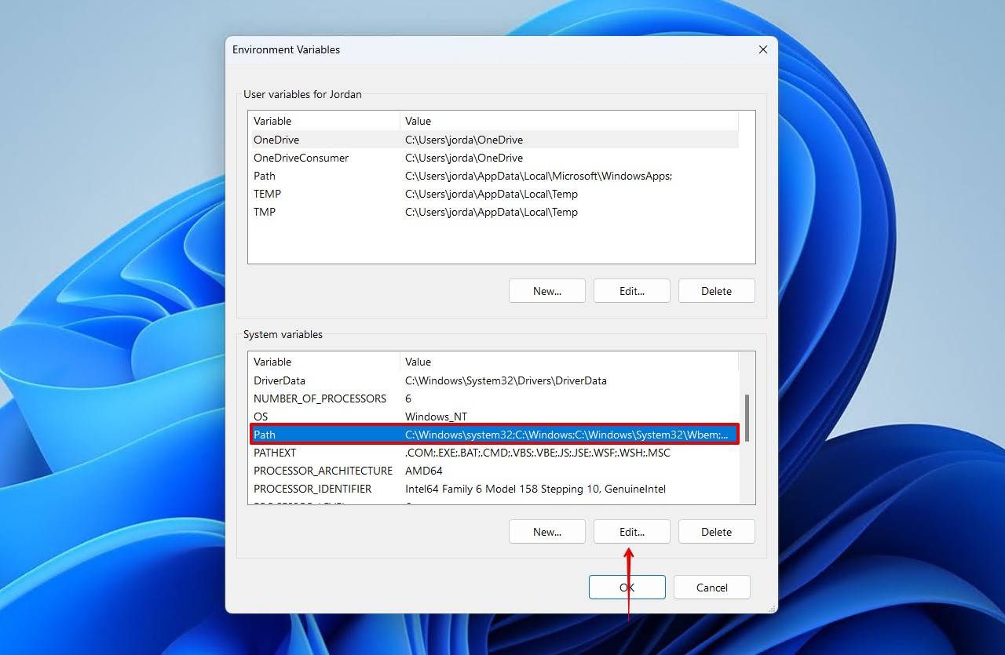This screenshot has width=1005, height=655.
Task: Select the OneDriveConsumer user variable
Action: [x=494, y=158]
